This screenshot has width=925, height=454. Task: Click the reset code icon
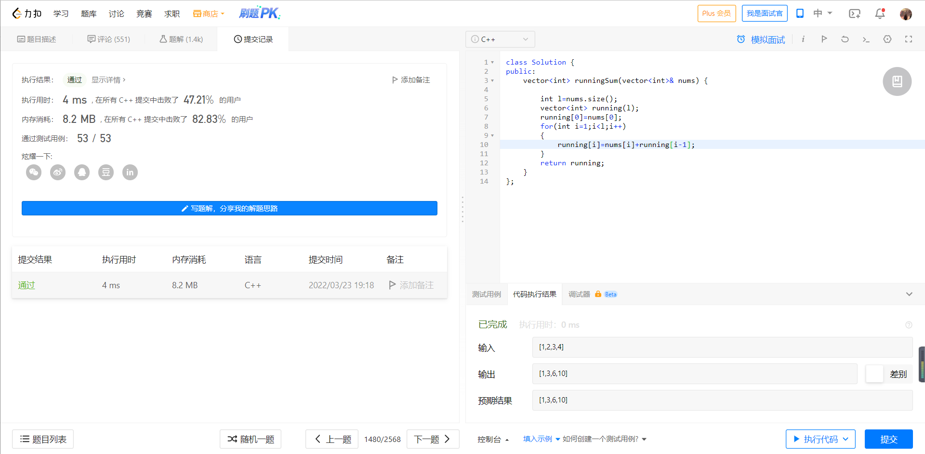(x=845, y=39)
